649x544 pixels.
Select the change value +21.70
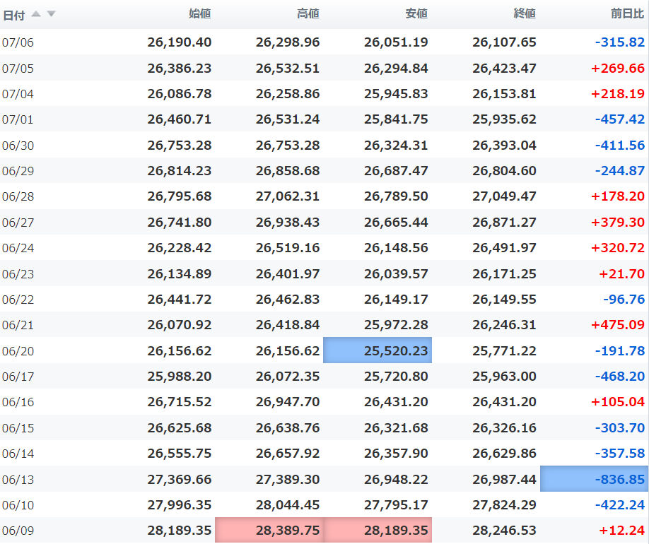[x=621, y=274]
